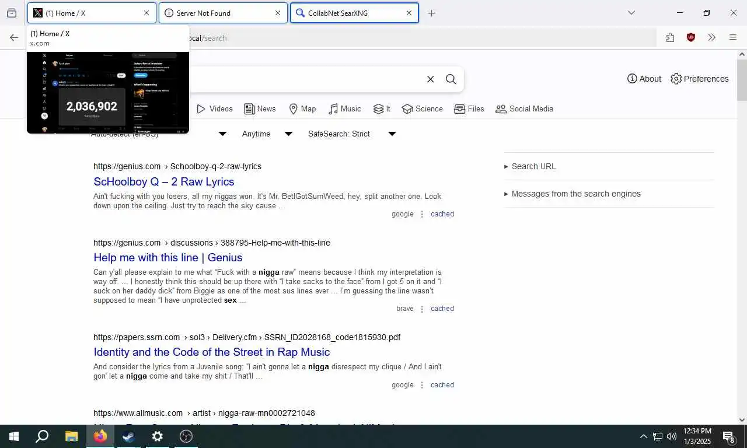The width and height of the screenshot is (747, 448).
Task: Open options dots beside ScHoolboy Q google engine
Action: [422, 214]
